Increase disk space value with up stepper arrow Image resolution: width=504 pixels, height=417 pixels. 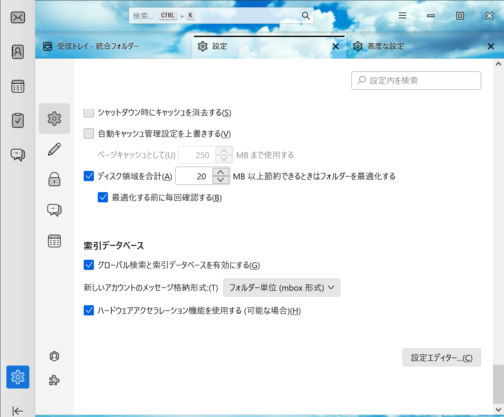(221, 173)
